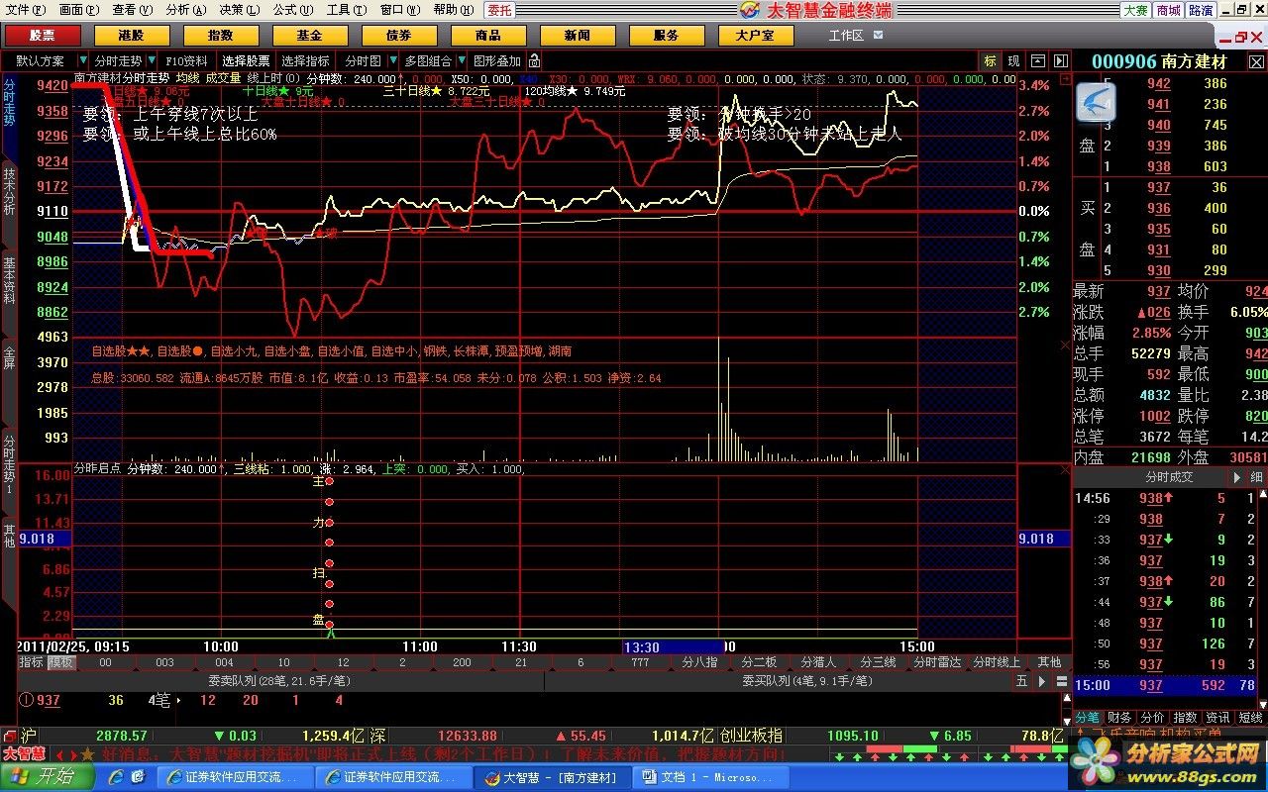Toggle the 标 marker button
Image resolution: width=1268 pixels, height=792 pixels.
[991, 60]
